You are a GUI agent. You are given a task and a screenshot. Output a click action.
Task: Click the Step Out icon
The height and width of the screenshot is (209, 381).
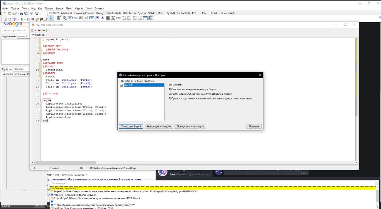46,19
